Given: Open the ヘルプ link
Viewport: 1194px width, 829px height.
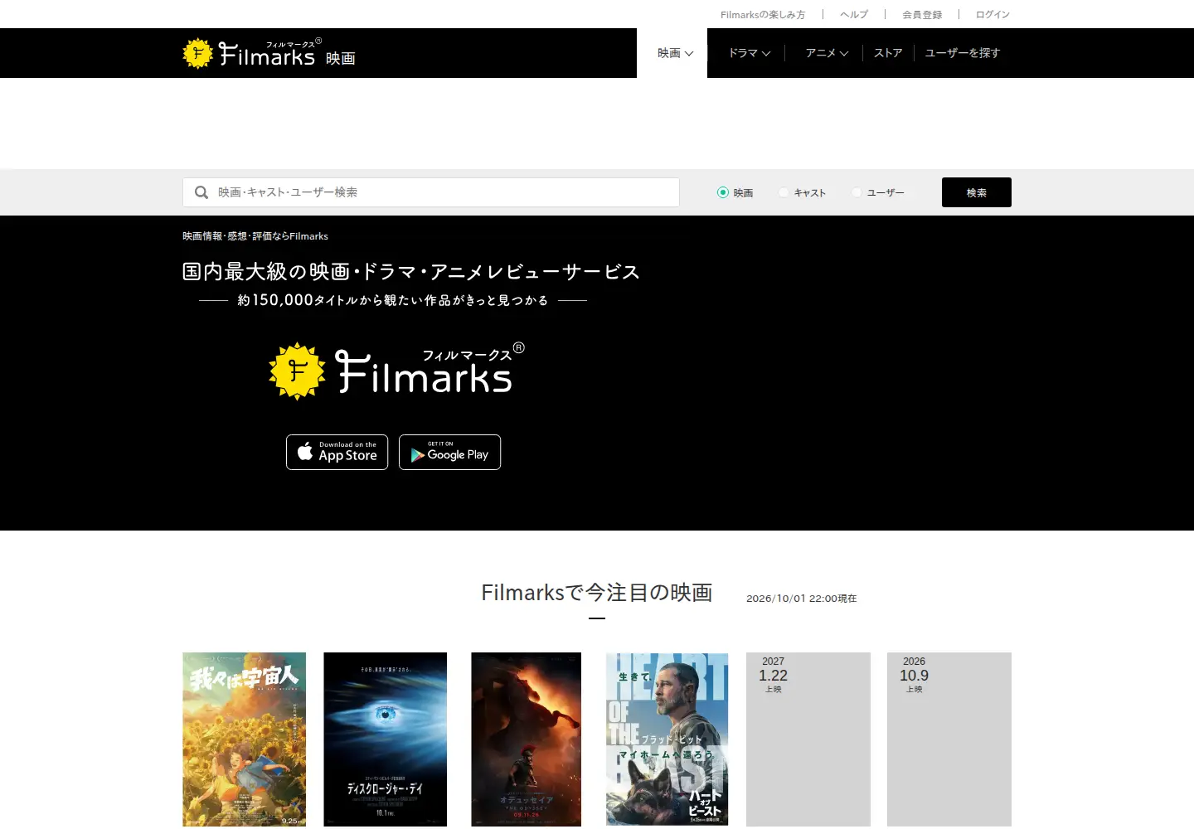Looking at the screenshot, I should (854, 15).
